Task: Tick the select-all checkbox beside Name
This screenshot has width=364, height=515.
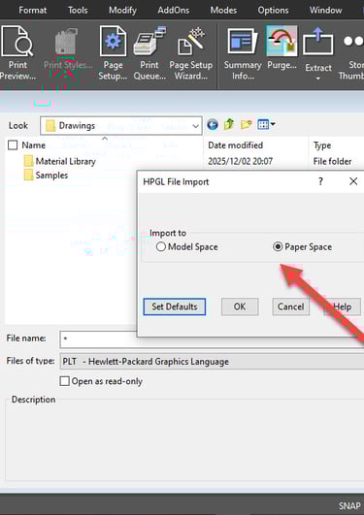Action: click(13, 145)
